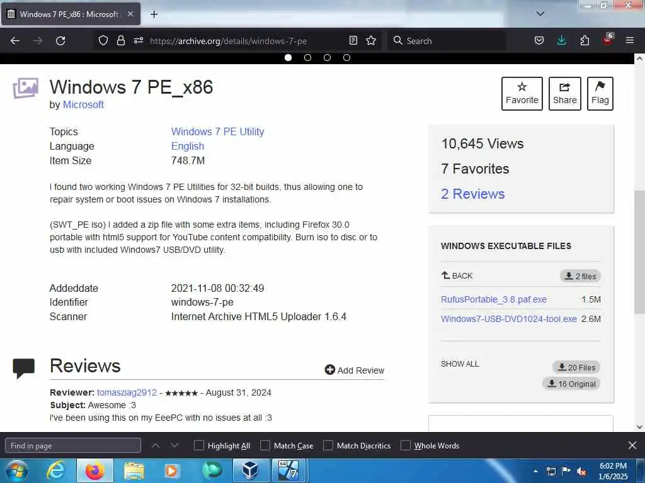Open the extensions puzzle icon

point(585,40)
